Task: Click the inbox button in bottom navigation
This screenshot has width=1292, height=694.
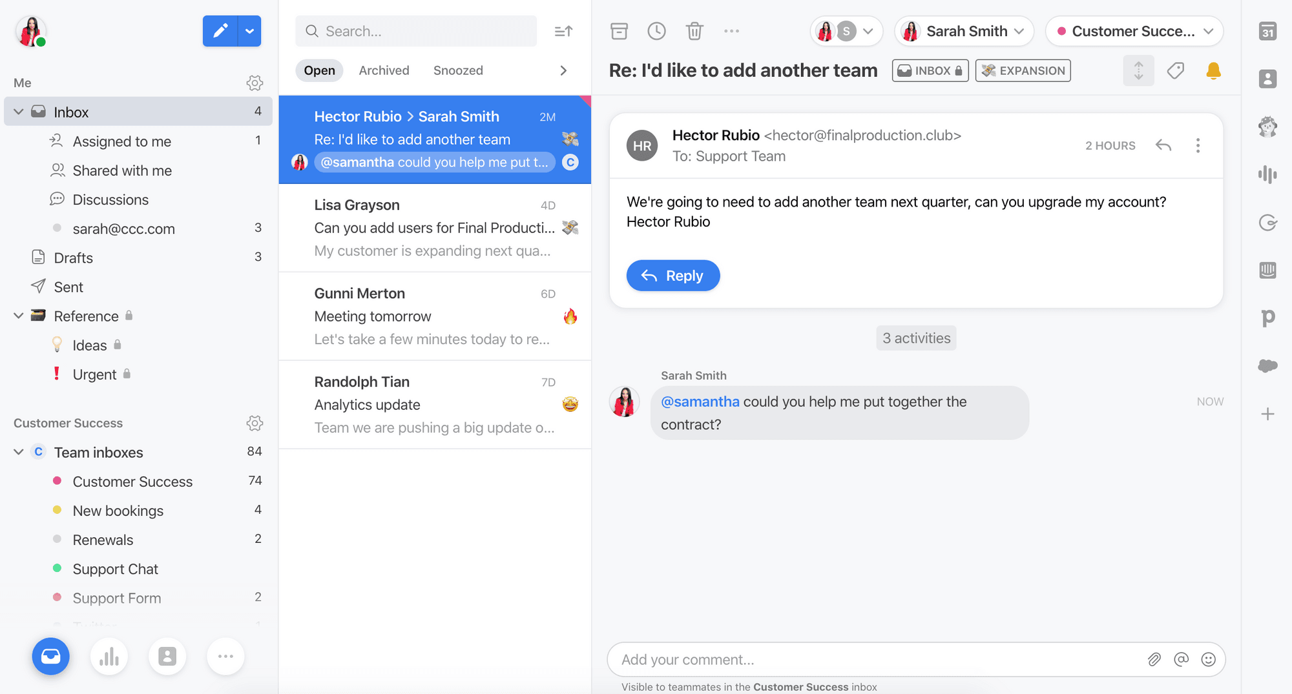Action: pos(50,657)
